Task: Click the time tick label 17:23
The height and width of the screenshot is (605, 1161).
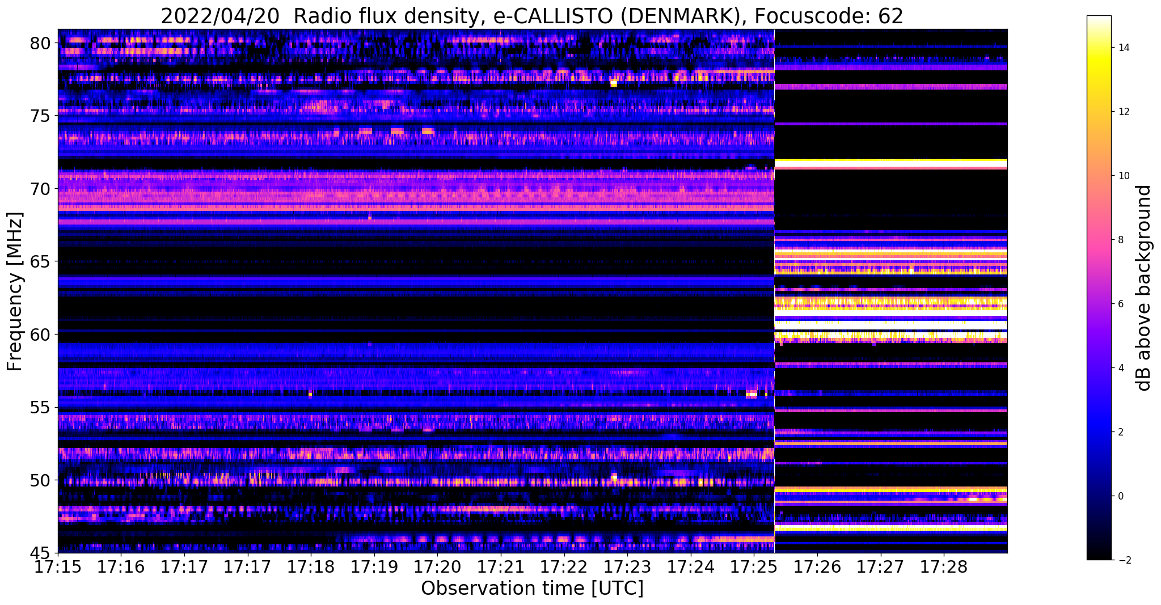Action: click(627, 567)
